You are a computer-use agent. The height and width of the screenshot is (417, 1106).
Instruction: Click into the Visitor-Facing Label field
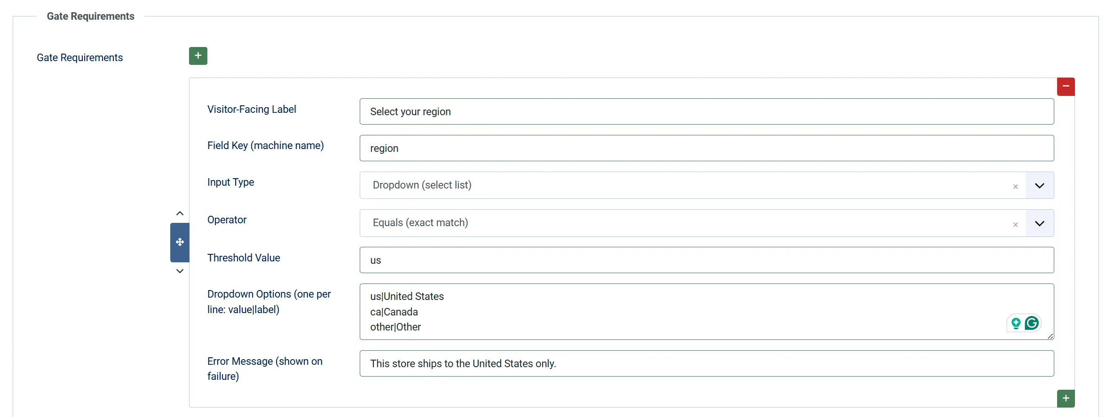(707, 111)
